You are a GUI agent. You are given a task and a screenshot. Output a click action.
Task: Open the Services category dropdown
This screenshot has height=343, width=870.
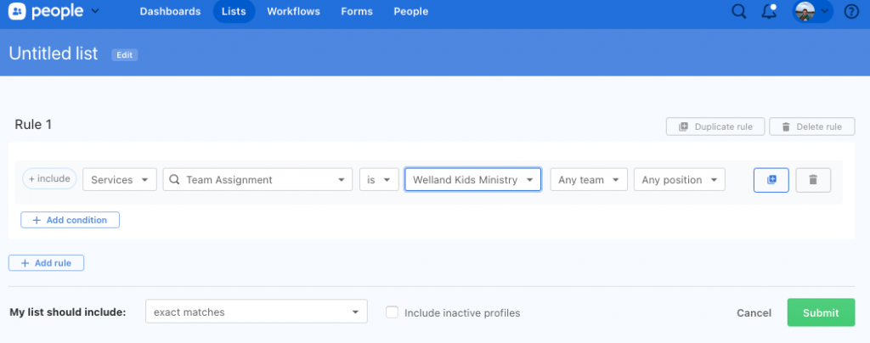click(x=120, y=180)
